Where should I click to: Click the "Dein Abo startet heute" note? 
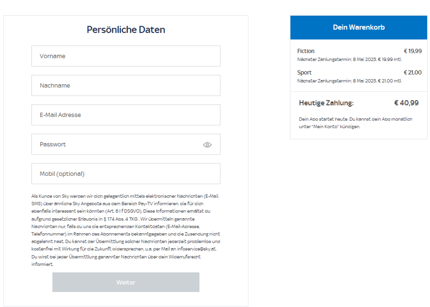[355, 123]
